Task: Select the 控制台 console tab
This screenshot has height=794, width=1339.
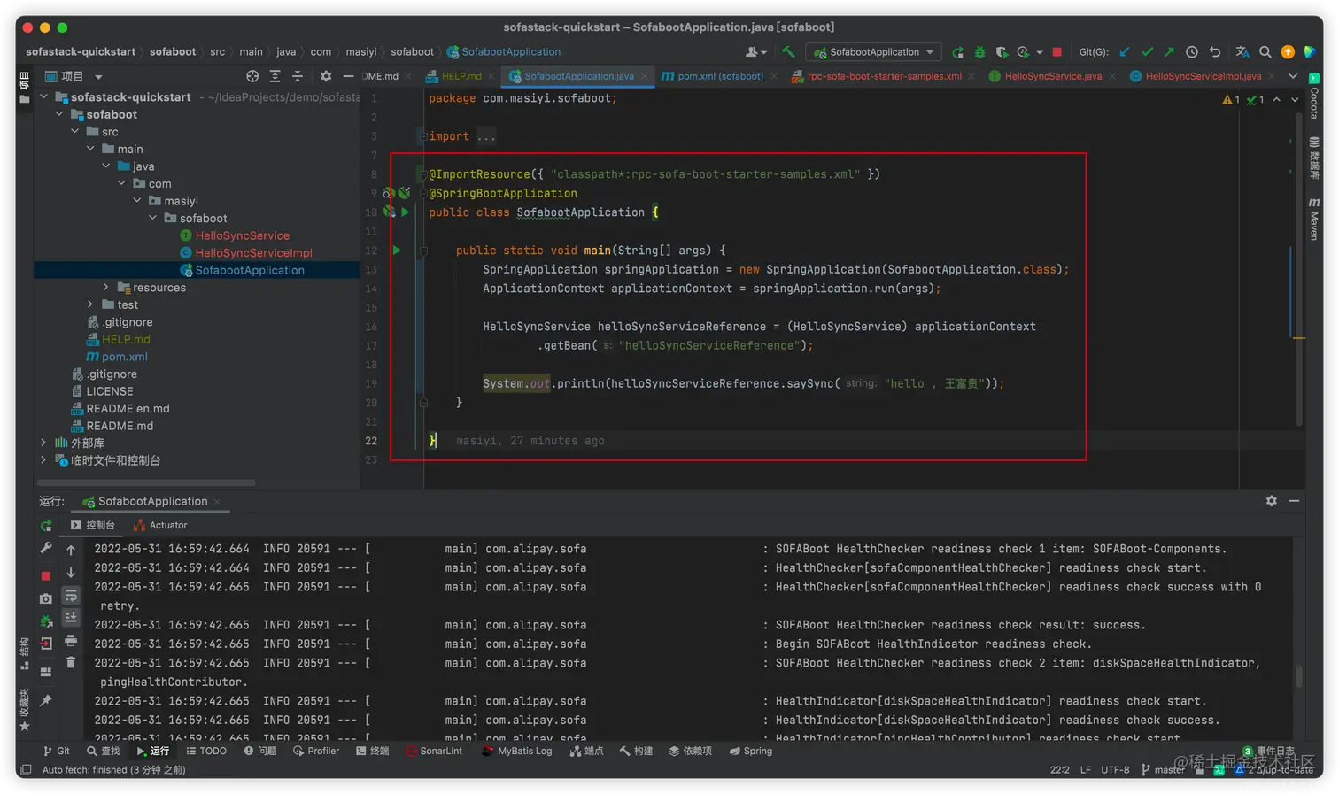Action: 93,525
